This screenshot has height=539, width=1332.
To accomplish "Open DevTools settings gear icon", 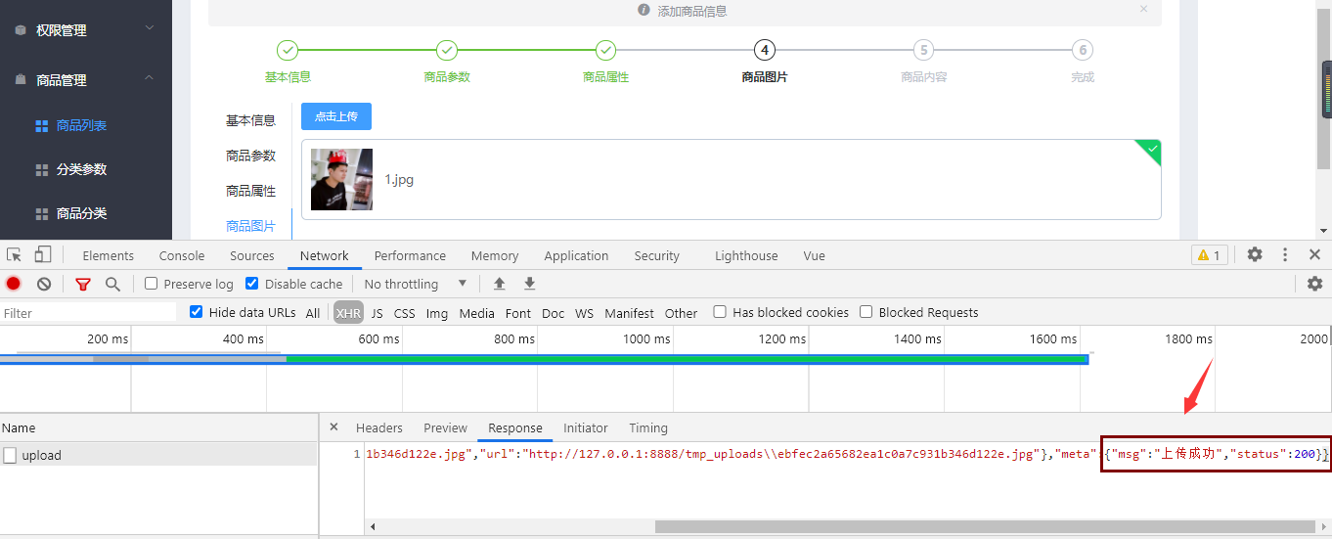I will (x=1255, y=254).
